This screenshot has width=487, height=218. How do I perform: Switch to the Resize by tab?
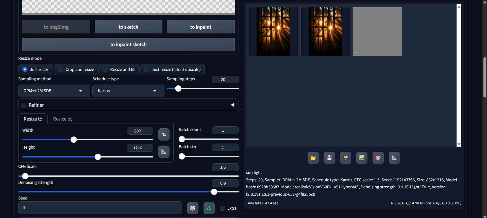point(63,119)
